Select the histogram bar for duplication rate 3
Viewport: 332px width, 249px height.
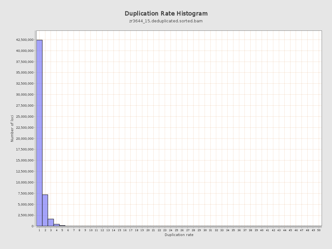(x=51, y=222)
